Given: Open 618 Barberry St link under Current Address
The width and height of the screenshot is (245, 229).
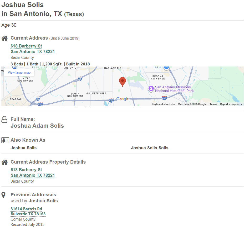Looking at the screenshot, I should 26,46.
